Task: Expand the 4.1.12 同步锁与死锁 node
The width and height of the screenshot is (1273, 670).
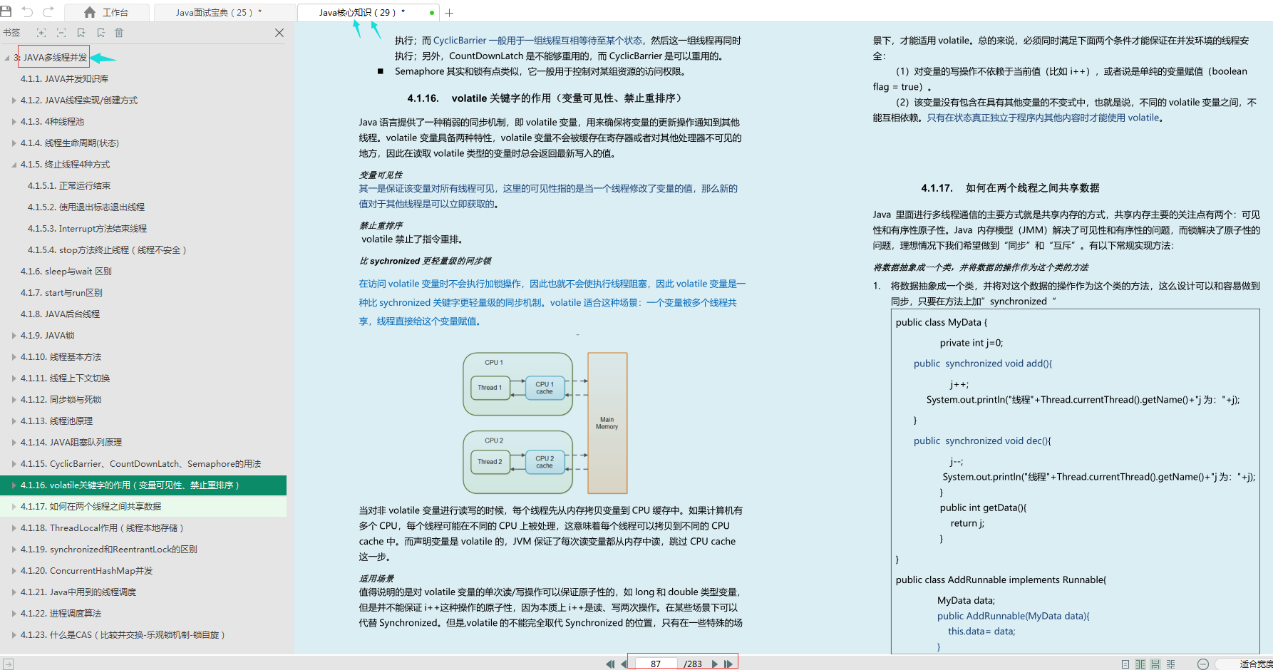Action: 14,400
